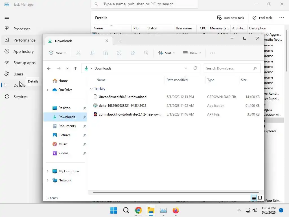Refresh the Downloads folder
Viewport: 289px width, 217px height.
click(x=195, y=68)
